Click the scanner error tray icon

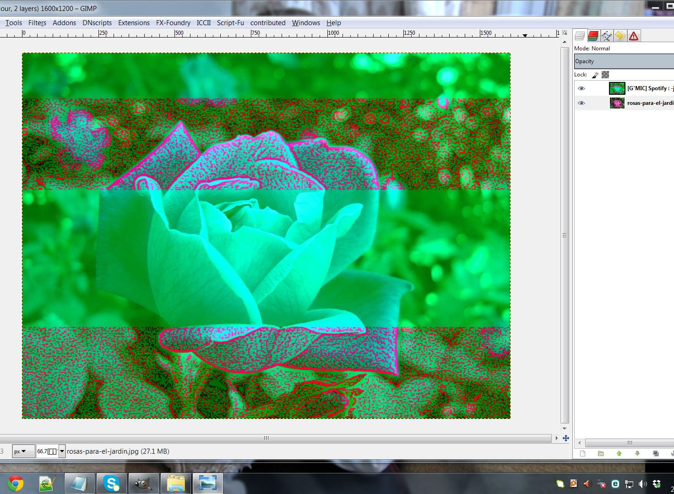click(x=602, y=484)
